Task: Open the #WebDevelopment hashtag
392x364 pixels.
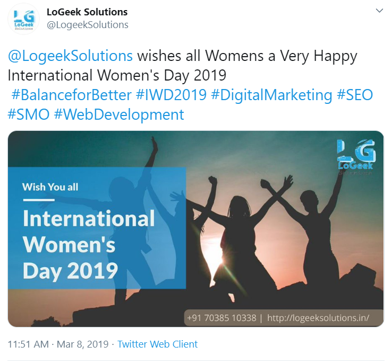Action: pos(119,114)
